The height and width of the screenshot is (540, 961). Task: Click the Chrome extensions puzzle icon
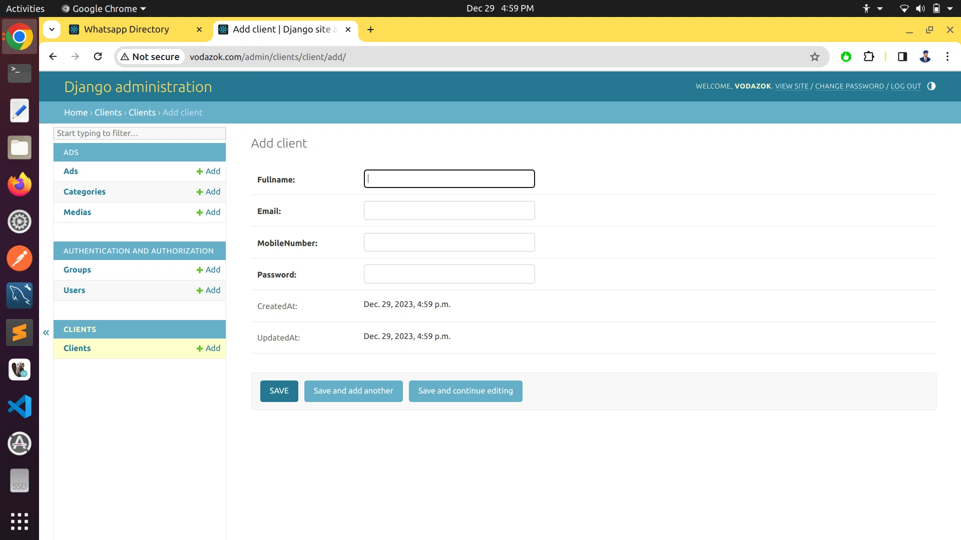tap(868, 56)
